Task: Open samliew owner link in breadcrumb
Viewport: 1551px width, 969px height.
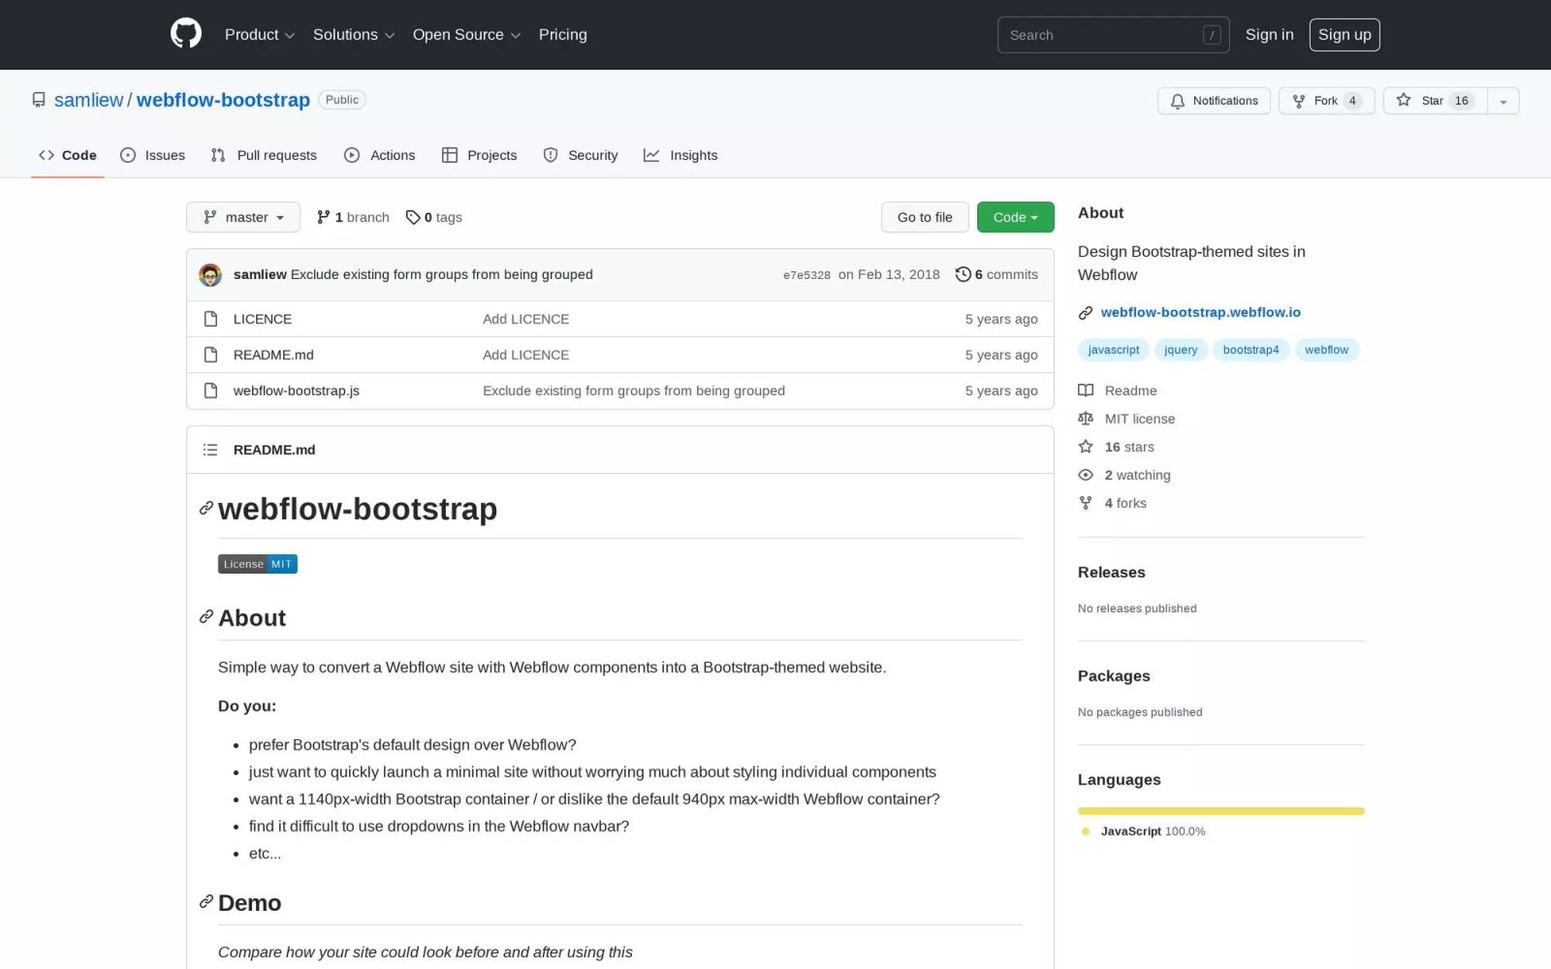Action: [x=89, y=100]
